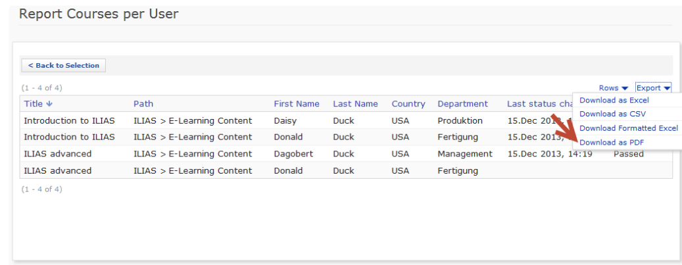The width and height of the screenshot is (682, 265).
Task: Choose Download as PDF option
Action: 612,142
